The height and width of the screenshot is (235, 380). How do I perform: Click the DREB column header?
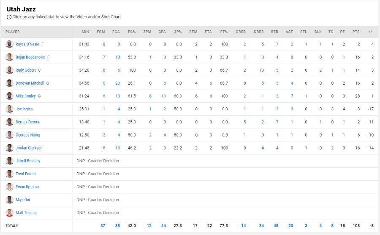click(258, 32)
